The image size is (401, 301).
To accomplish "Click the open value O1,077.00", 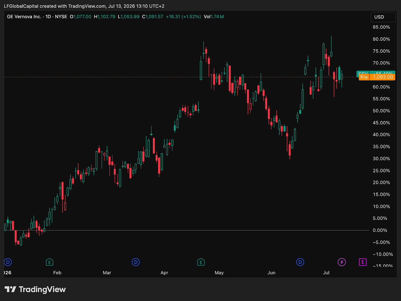I will [x=80, y=17].
